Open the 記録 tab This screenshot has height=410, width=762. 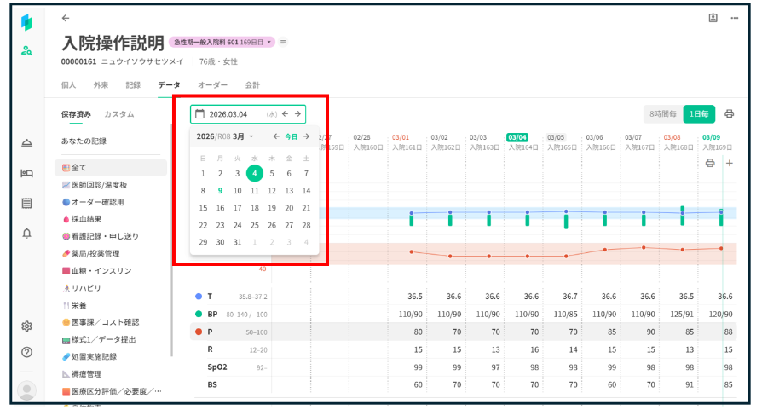click(133, 85)
